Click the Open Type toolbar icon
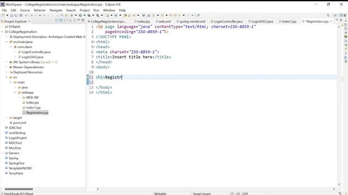Screen dimensions: 348x195 pyautogui.click(x=125, y=15)
